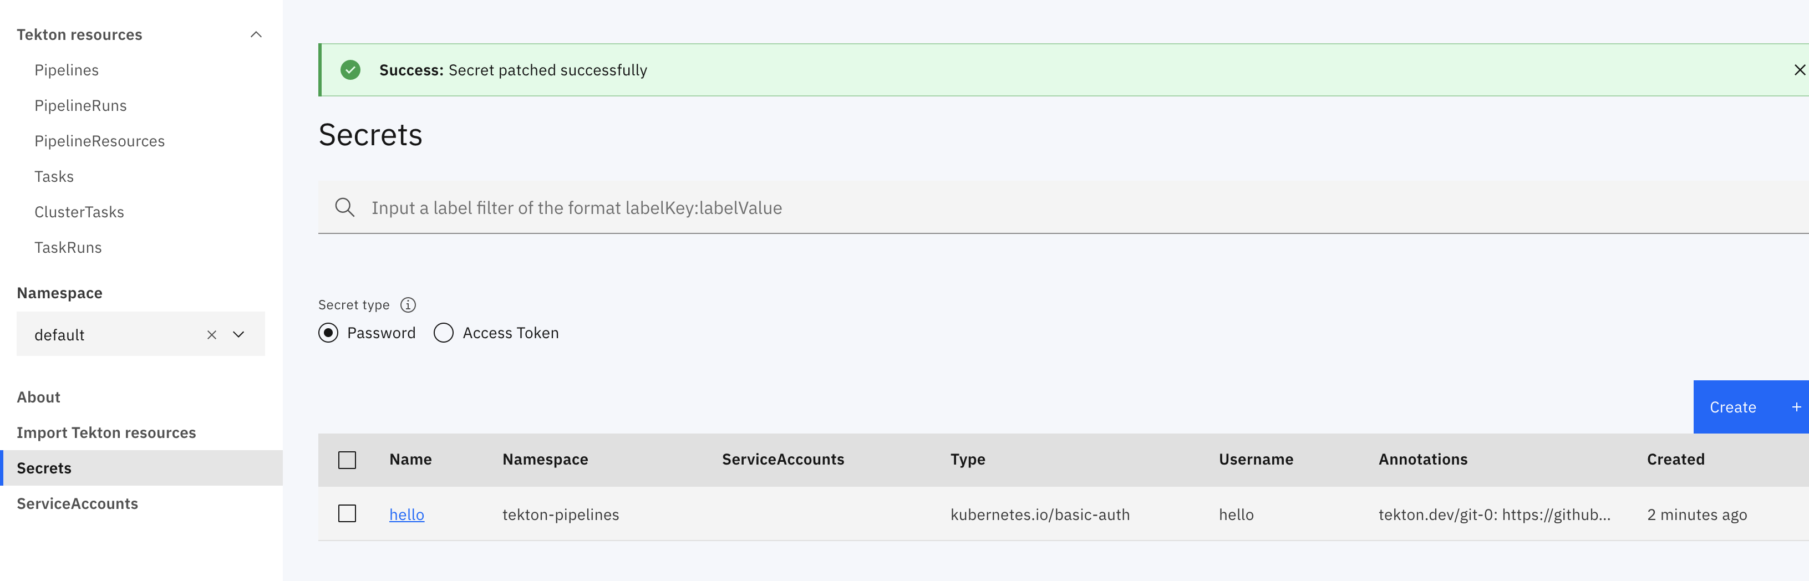Viewport: 1809px width, 581px height.
Task: Open the ServiceAccounts page
Action: 77,503
